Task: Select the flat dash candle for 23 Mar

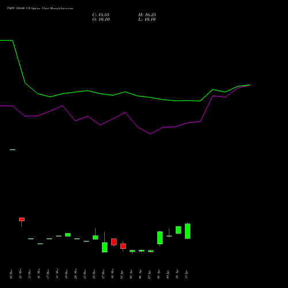Action: coord(86,241)
